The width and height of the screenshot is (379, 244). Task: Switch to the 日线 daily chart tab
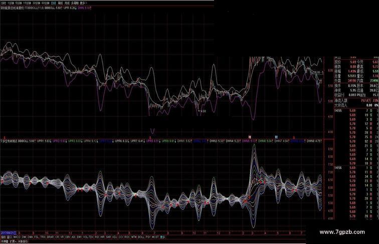pos(54,3)
